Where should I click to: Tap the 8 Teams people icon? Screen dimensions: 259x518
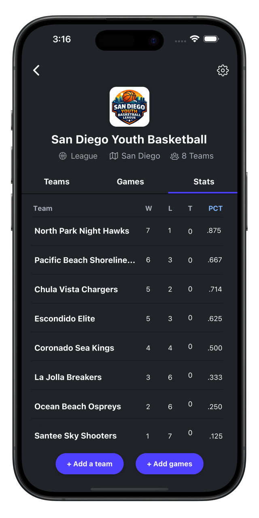(174, 156)
